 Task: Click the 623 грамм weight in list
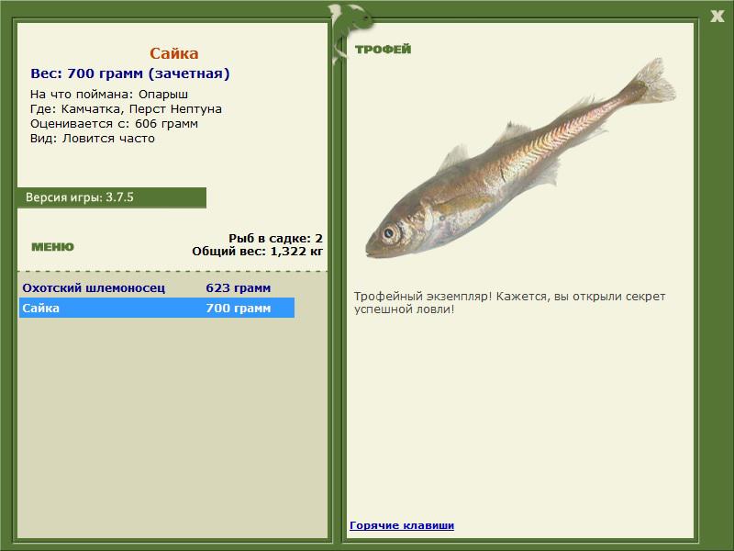pos(238,287)
